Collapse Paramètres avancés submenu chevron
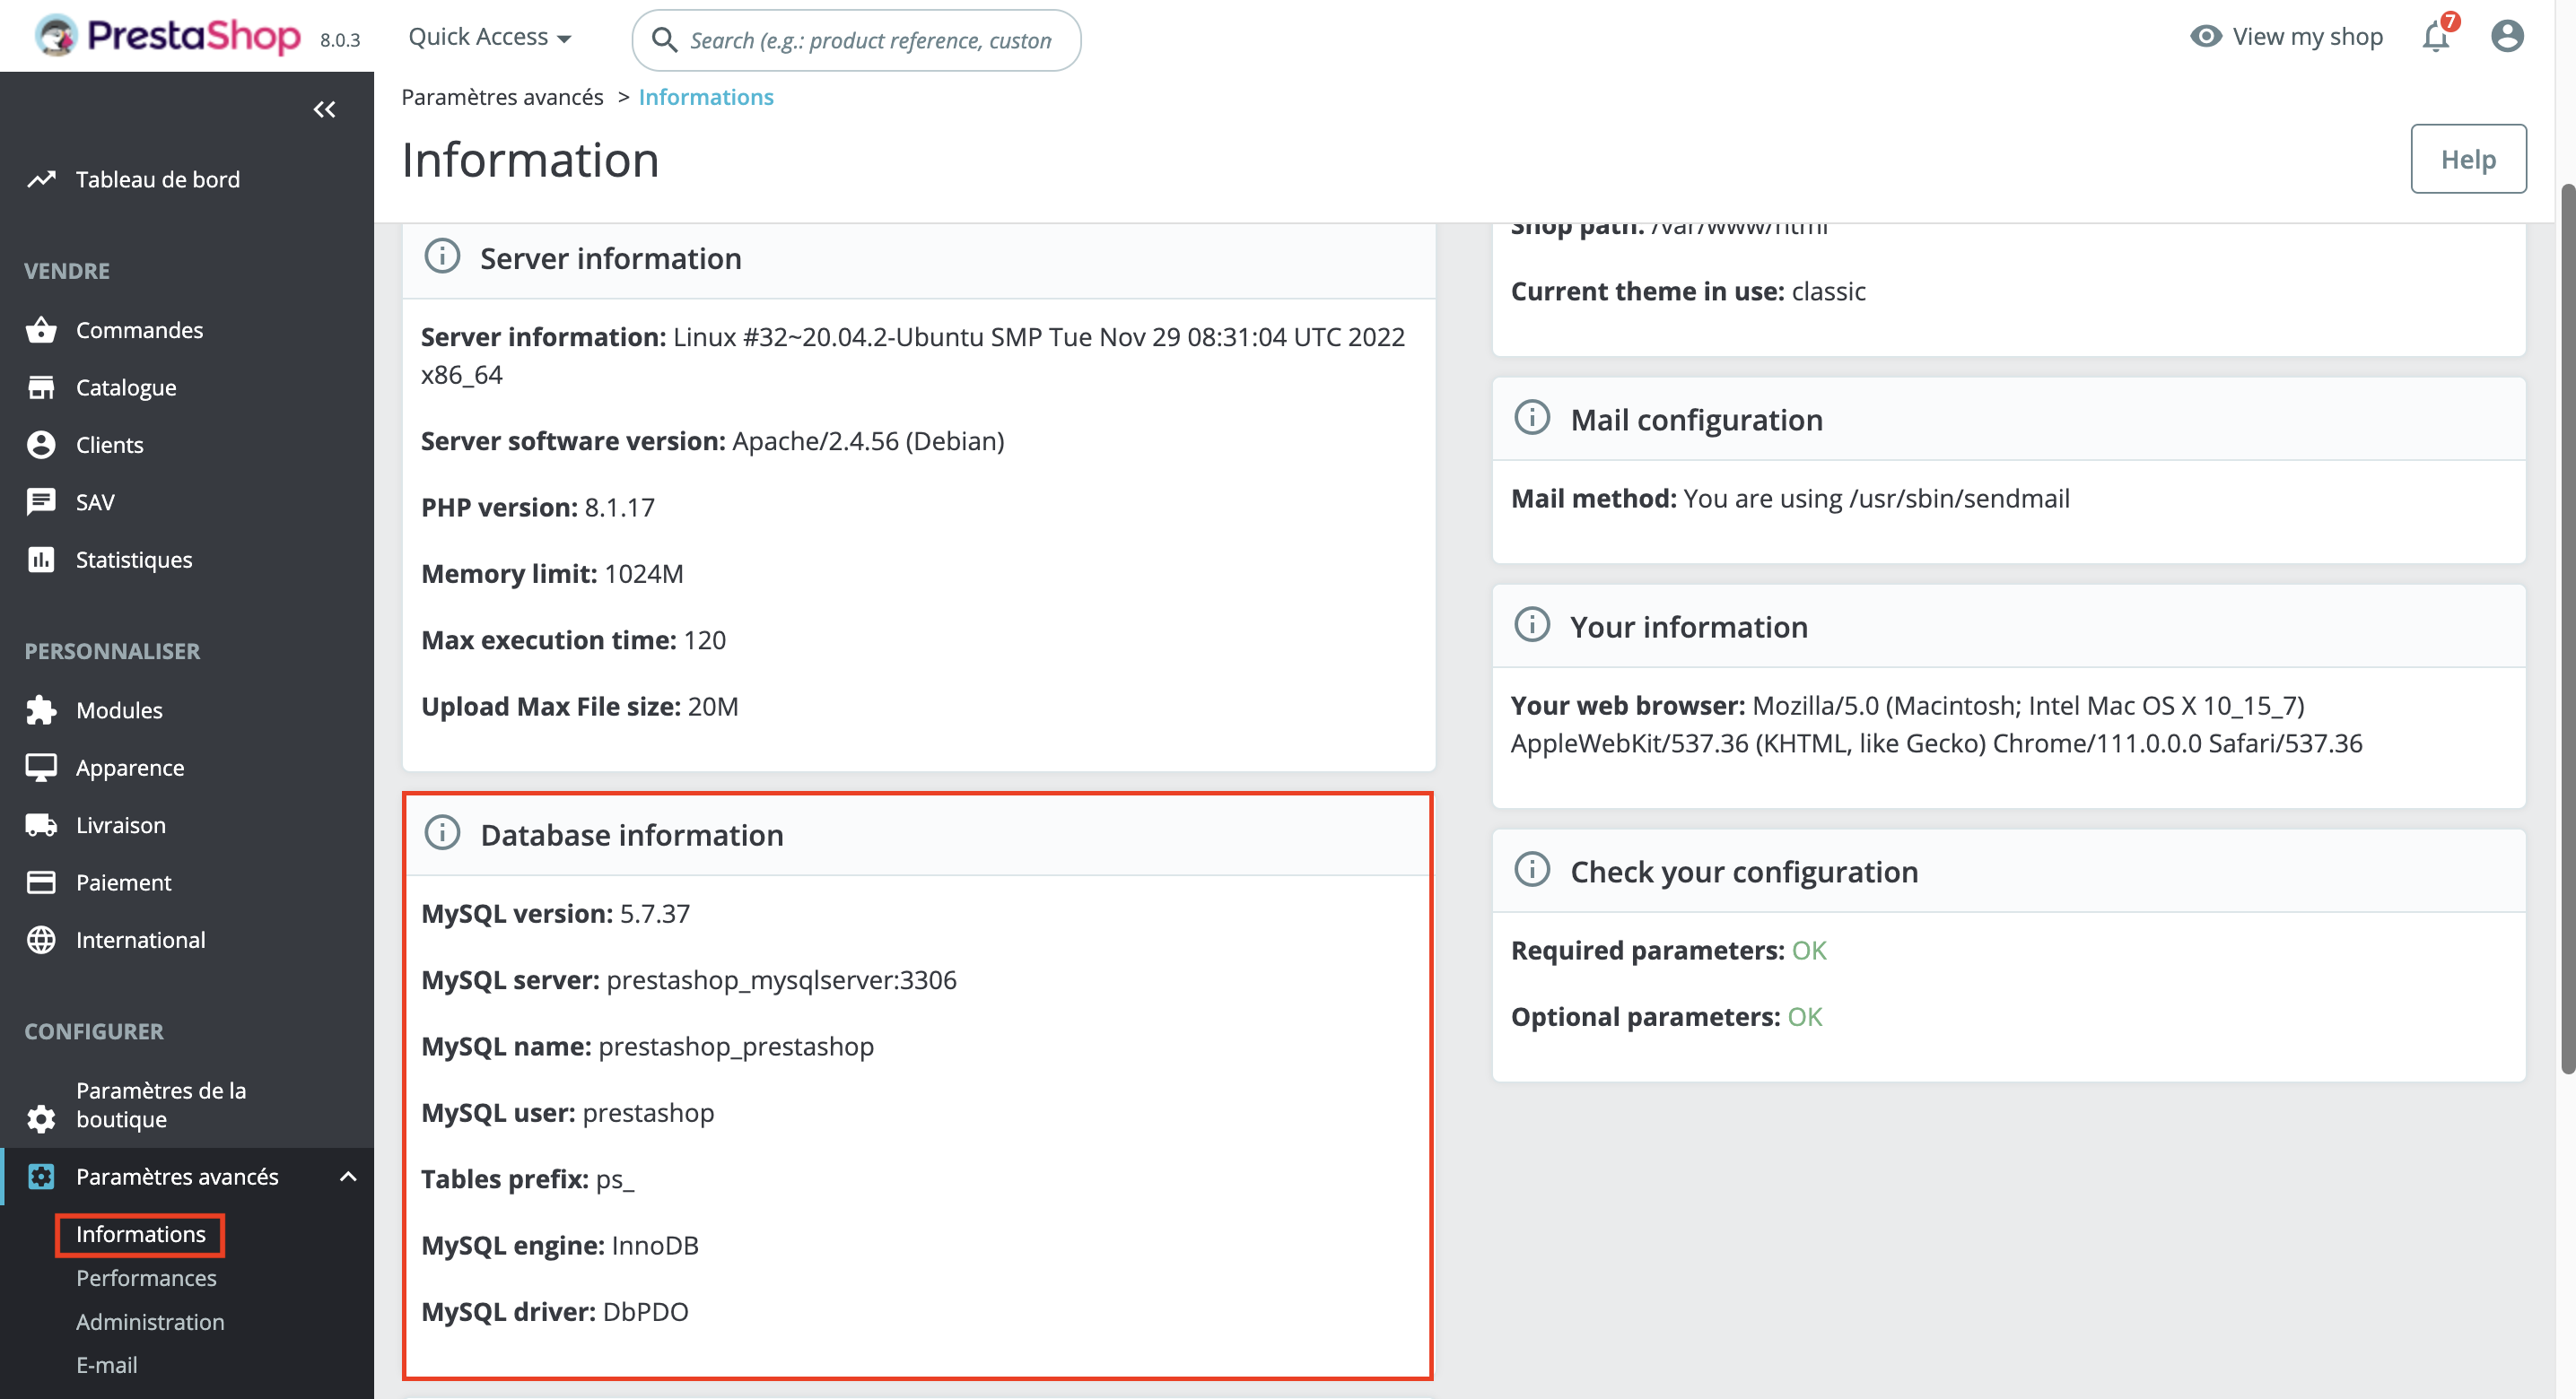Screen dimensions: 2576x1399 click(348, 1177)
